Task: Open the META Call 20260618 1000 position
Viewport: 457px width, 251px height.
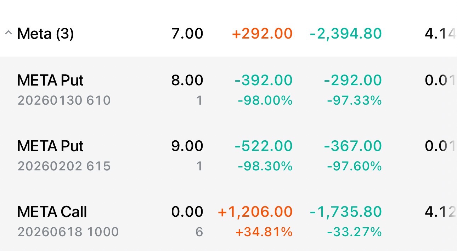Action: tap(52, 212)
